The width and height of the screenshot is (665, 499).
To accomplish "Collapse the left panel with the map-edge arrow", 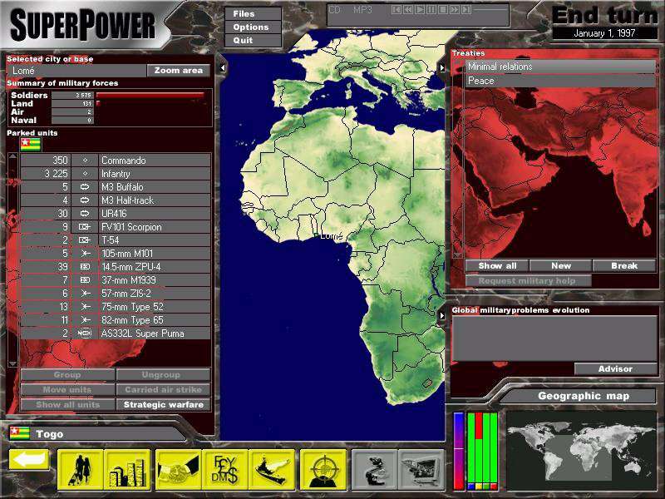I will tap(223, 67).
